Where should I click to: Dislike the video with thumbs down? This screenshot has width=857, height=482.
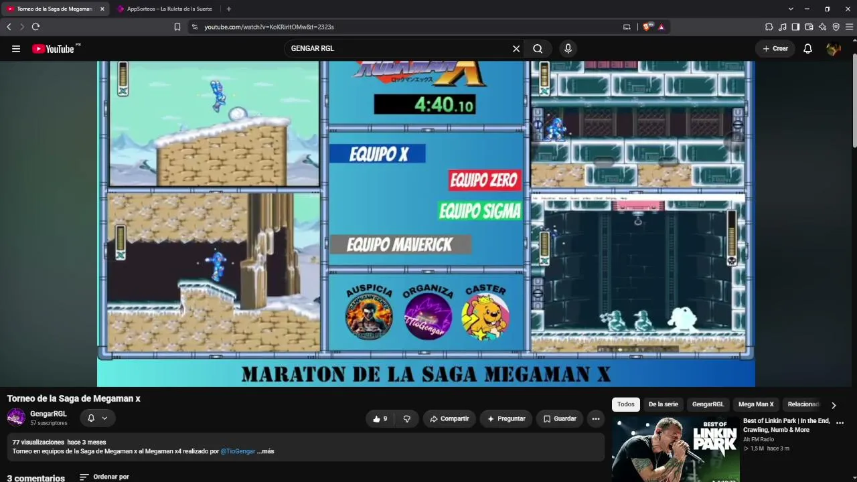tap(406, 418)
